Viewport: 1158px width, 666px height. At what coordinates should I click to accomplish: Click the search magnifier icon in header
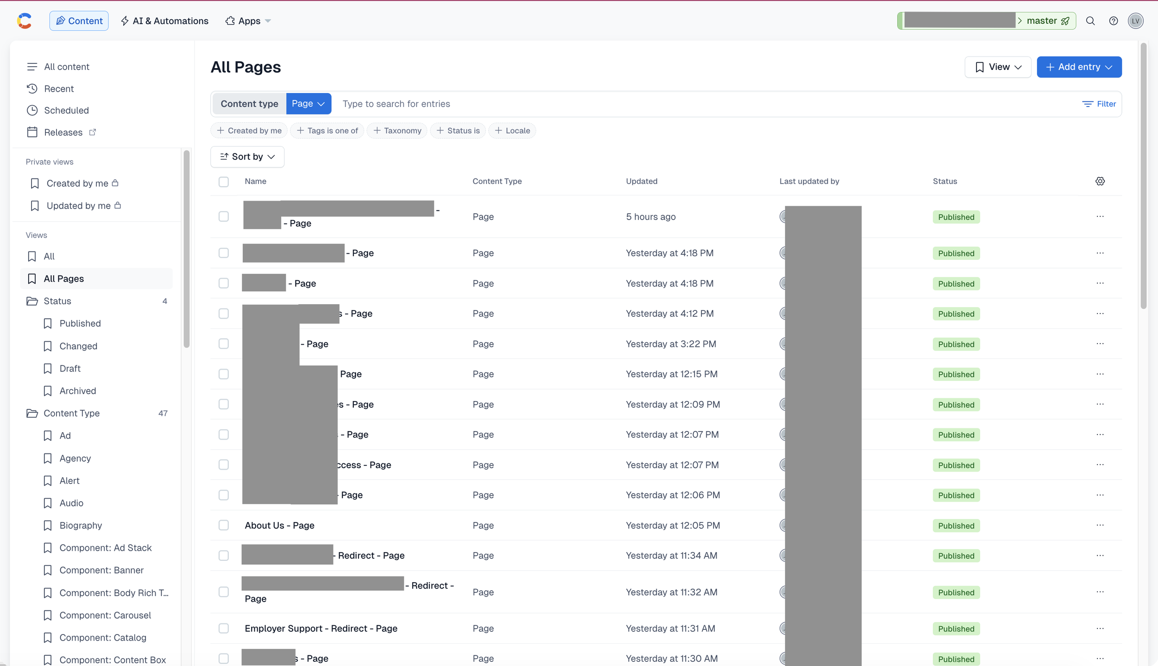[x=1090, y=21]
